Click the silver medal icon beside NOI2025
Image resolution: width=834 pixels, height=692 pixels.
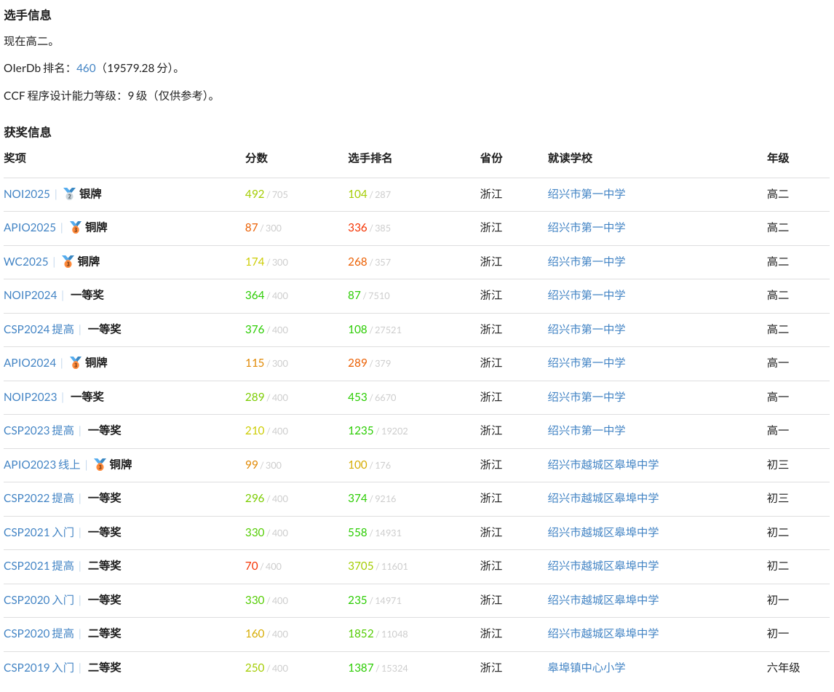69,194
